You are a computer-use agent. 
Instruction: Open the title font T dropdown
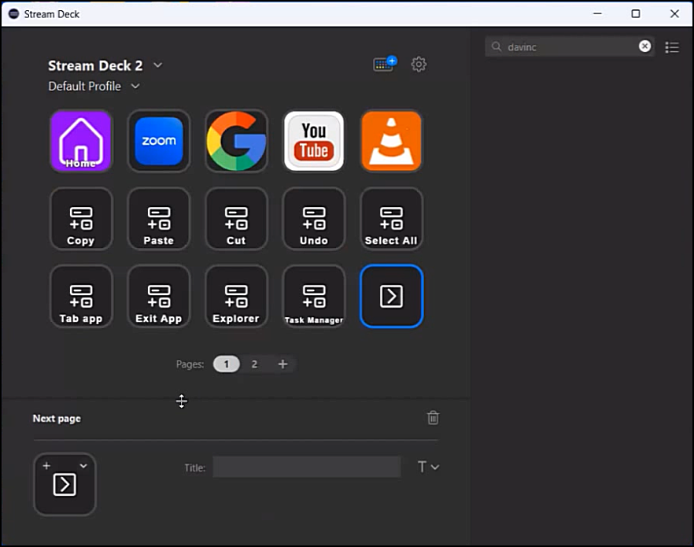click(428, 467)
